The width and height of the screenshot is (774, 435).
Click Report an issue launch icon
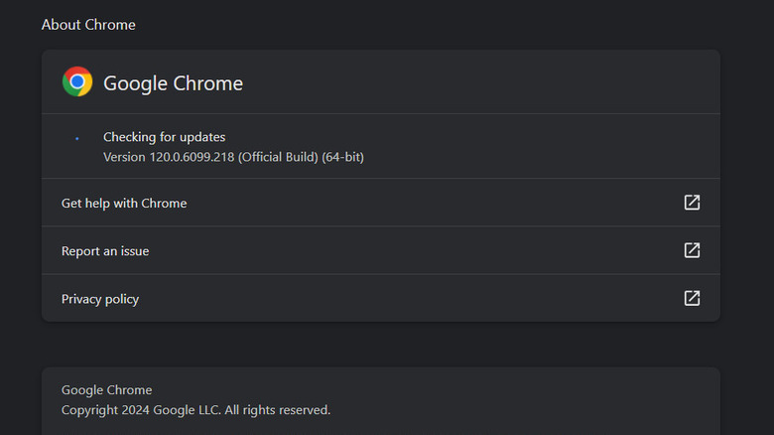tap(692, 250)
